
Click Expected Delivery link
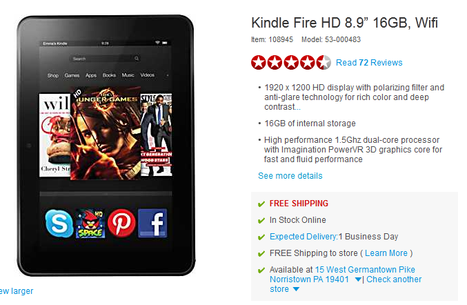(304, 237)
